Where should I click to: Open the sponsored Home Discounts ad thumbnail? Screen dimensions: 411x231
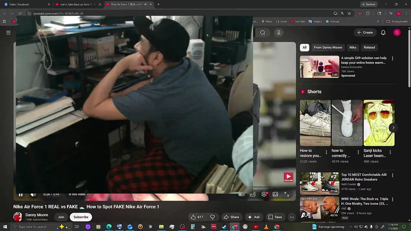(x=319, y=67)
